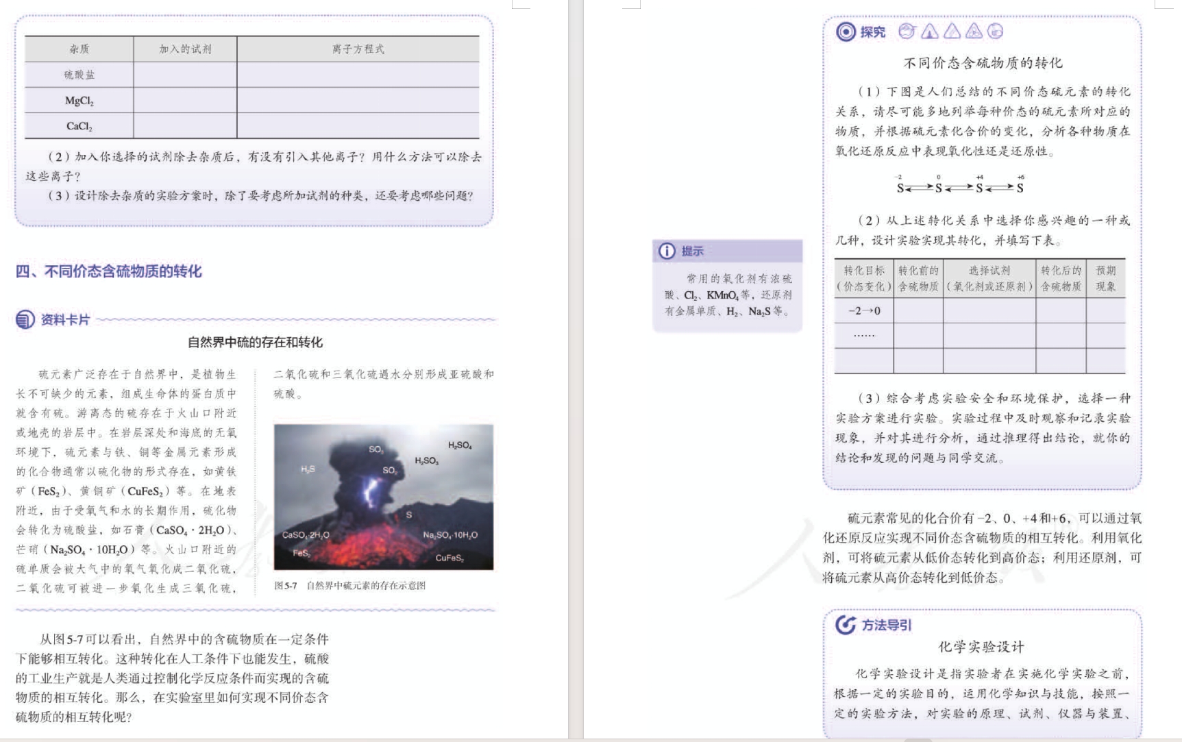Click the title 化学实验设计

tap(981, 647)
